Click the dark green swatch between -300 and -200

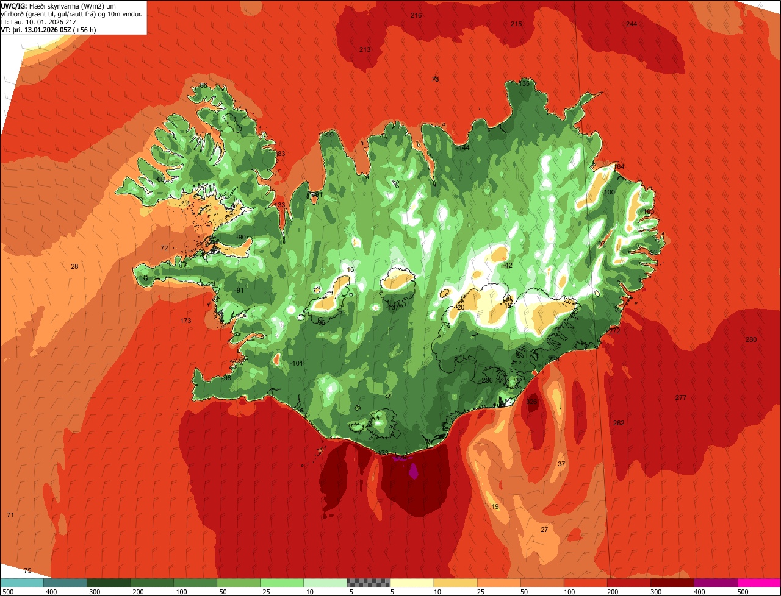coord(109,583)
